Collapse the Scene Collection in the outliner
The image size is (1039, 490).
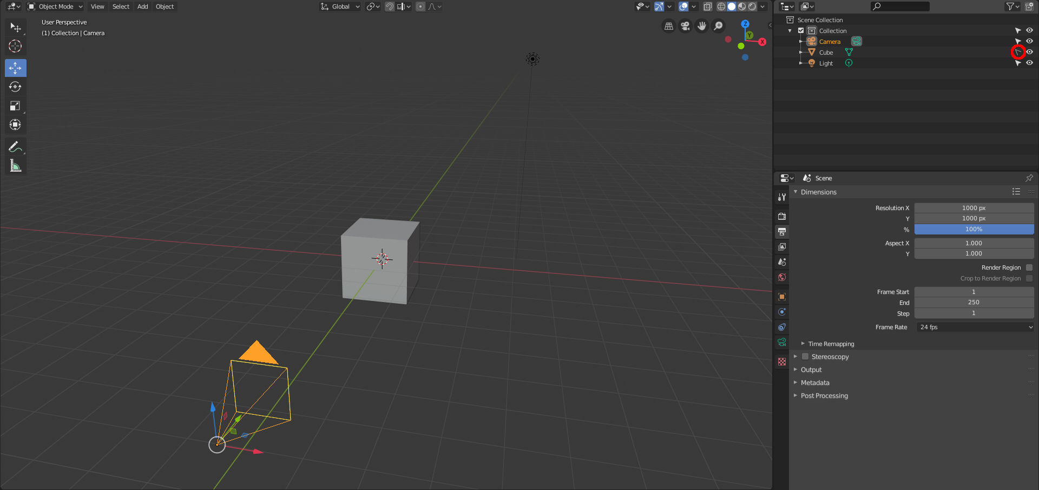pyautogui.click(x=790, y=19)
